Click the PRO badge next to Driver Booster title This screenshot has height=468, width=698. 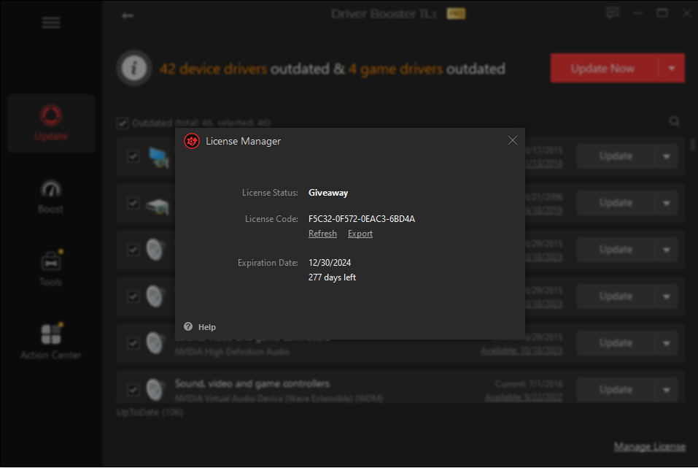(455, 12)
